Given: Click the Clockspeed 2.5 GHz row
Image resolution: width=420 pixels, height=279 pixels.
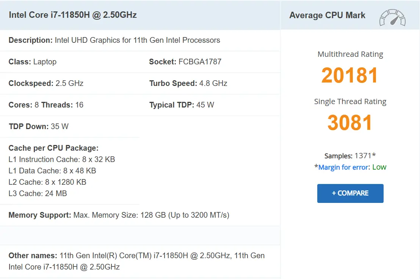Looking at the screenshot, I should (46, 83).
